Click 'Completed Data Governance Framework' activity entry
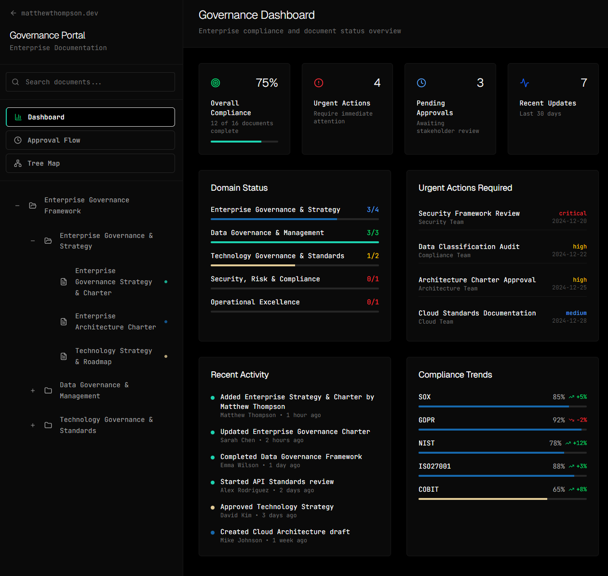The width and height of the screenshot is (608, 576). pos(295,460)
